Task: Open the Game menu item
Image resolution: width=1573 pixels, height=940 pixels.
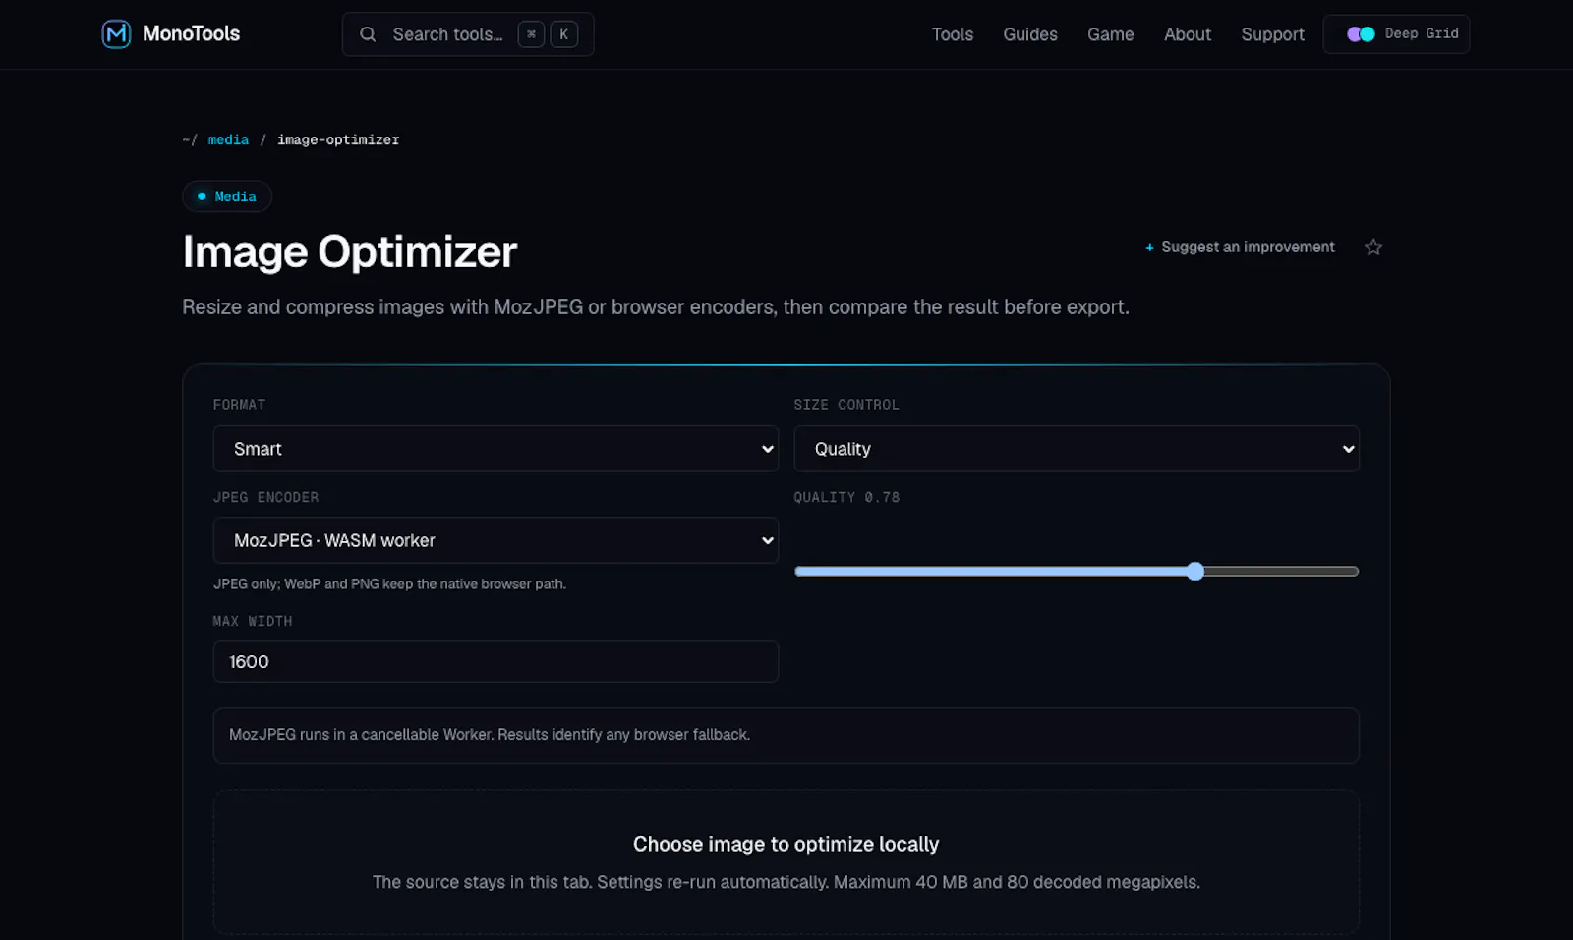Action: tap(1111, 34)
